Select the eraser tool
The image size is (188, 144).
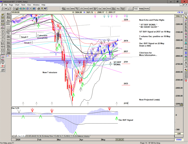[186, 70]
